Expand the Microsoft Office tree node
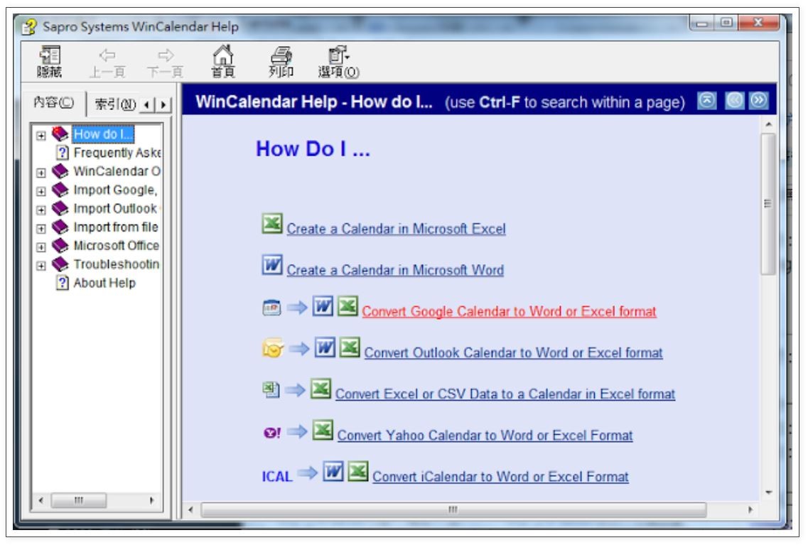The image size is (808, 545). pos(41,247)
